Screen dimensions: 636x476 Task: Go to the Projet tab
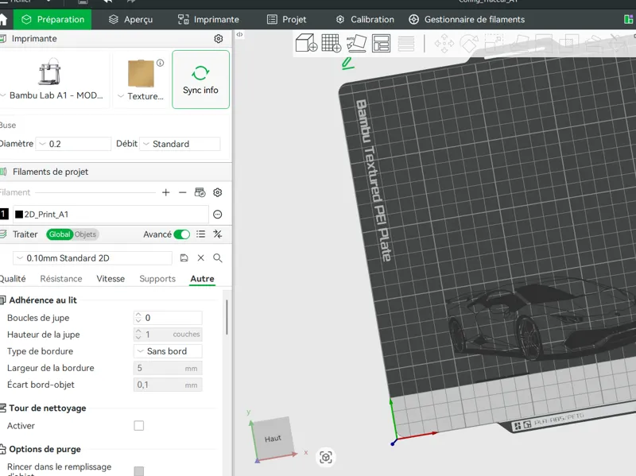point(286,19)
